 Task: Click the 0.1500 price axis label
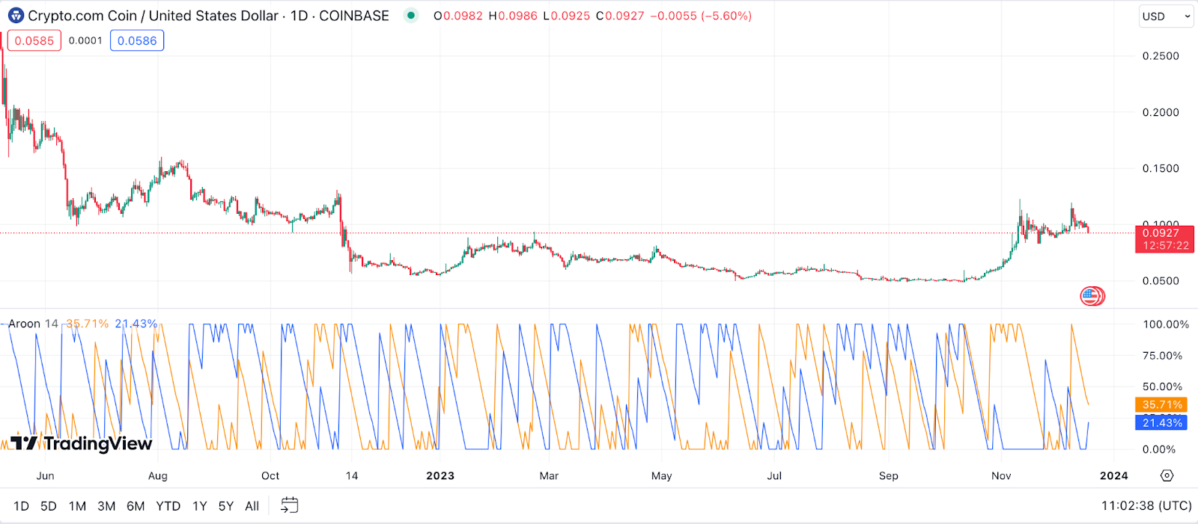[1161, 168]
